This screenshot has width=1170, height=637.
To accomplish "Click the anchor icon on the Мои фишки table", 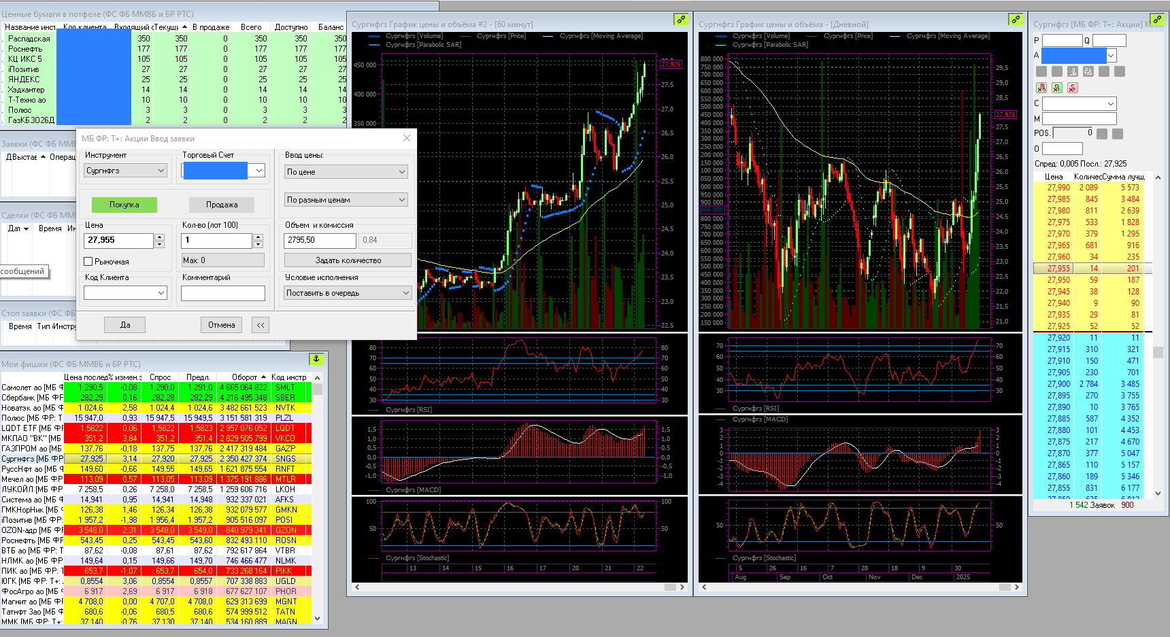I will pos(316,358).
